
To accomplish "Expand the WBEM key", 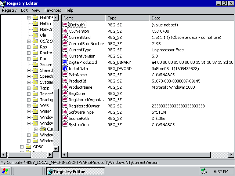I will tap(29, 111).
